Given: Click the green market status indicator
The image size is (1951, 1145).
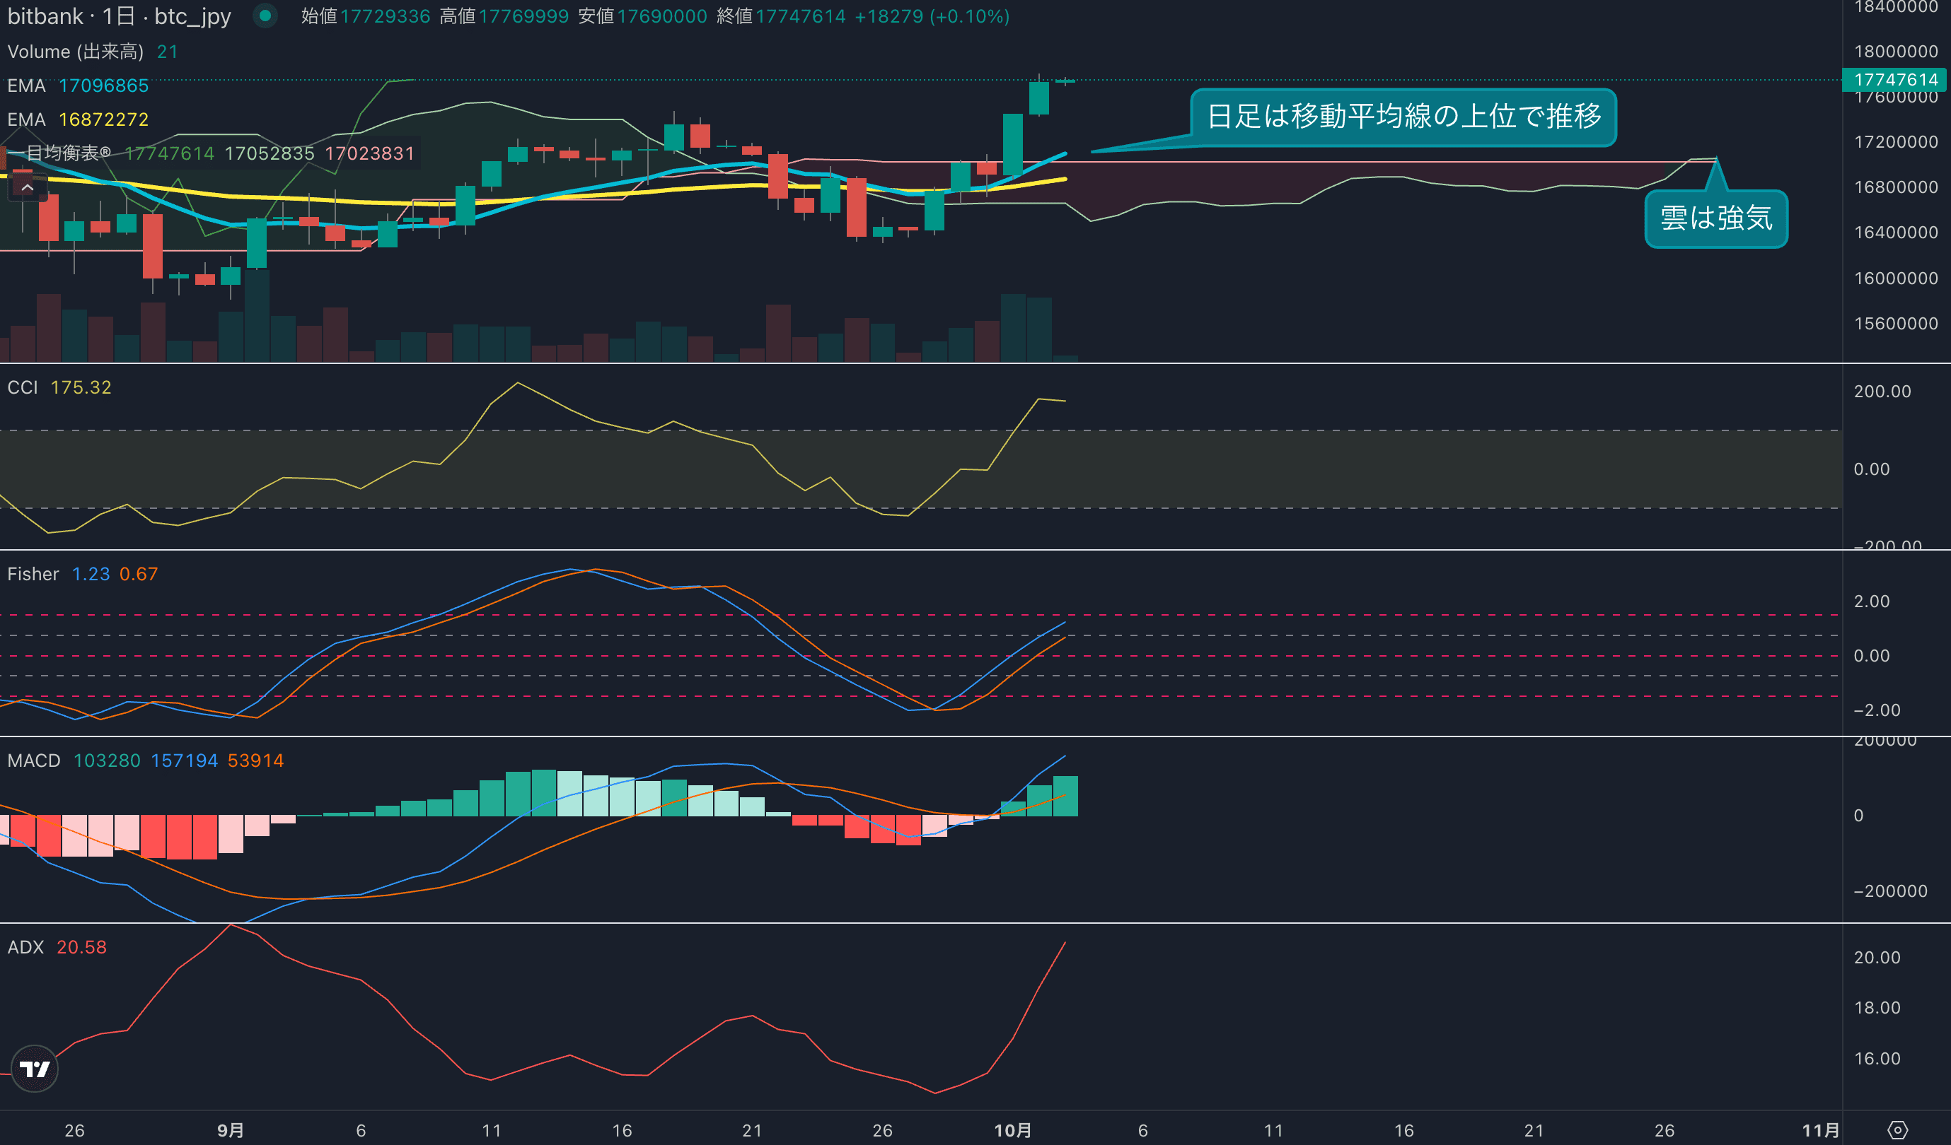Looking at the screenshot, I should point(265,16).
